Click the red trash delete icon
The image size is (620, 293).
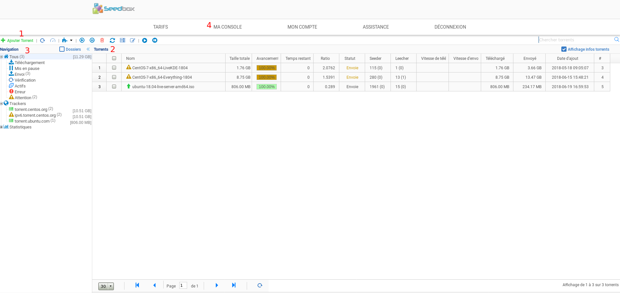pos(102,40)
